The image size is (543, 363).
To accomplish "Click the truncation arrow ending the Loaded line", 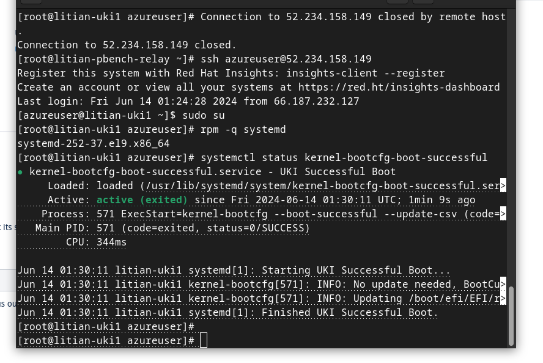I will 503,186.
